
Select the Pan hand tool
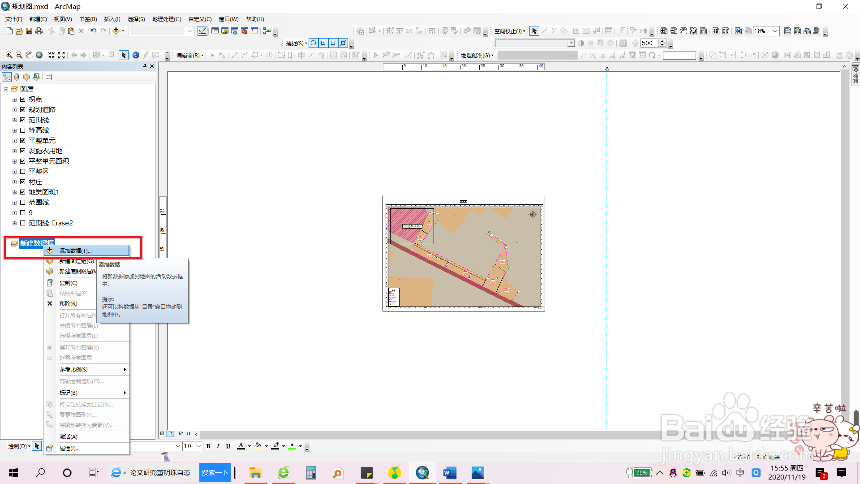click(29, 55)
